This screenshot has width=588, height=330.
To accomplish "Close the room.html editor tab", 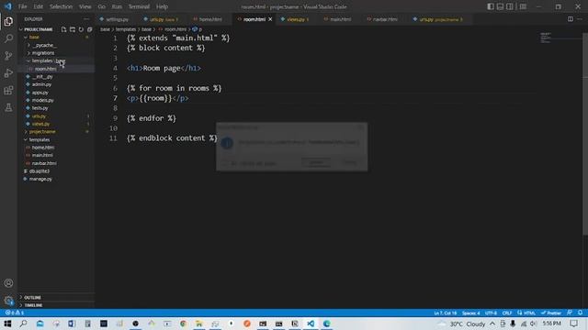I will tap(270, 19).
